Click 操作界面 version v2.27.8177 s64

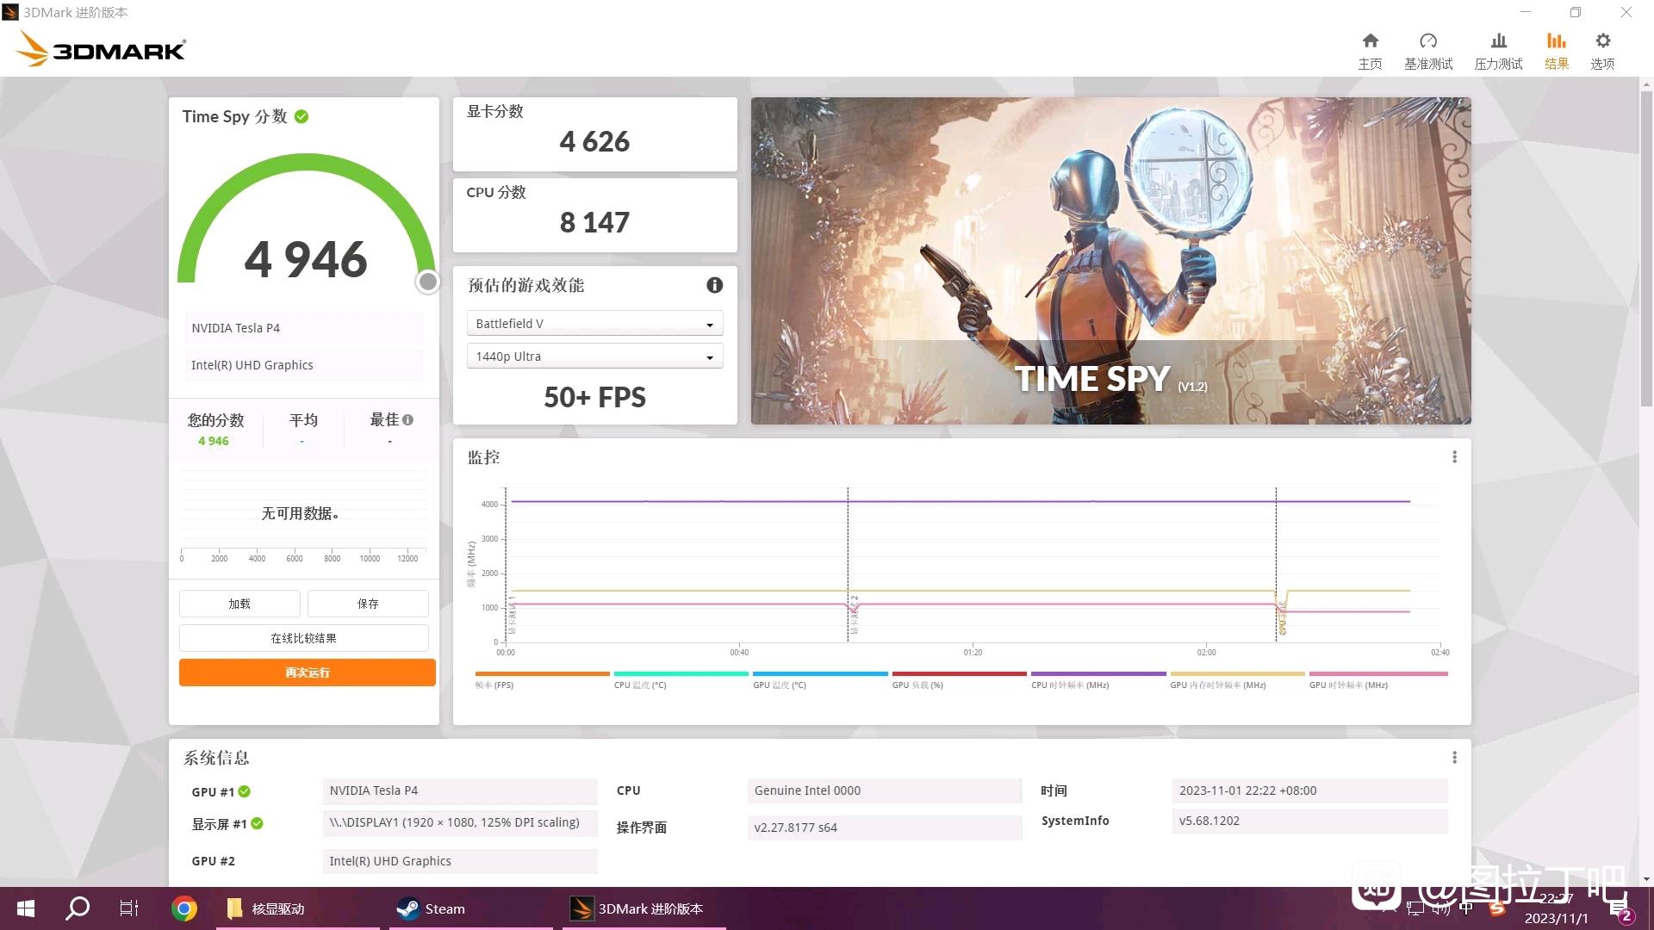[885, 828]
